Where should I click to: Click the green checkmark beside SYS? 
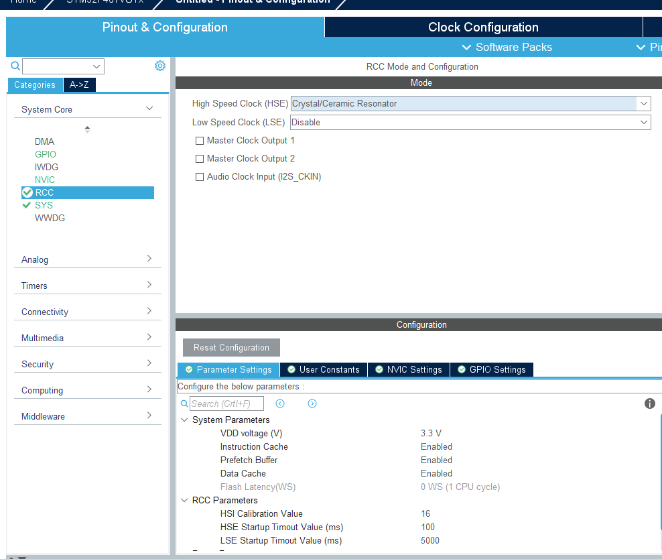[x=27, y=205]
